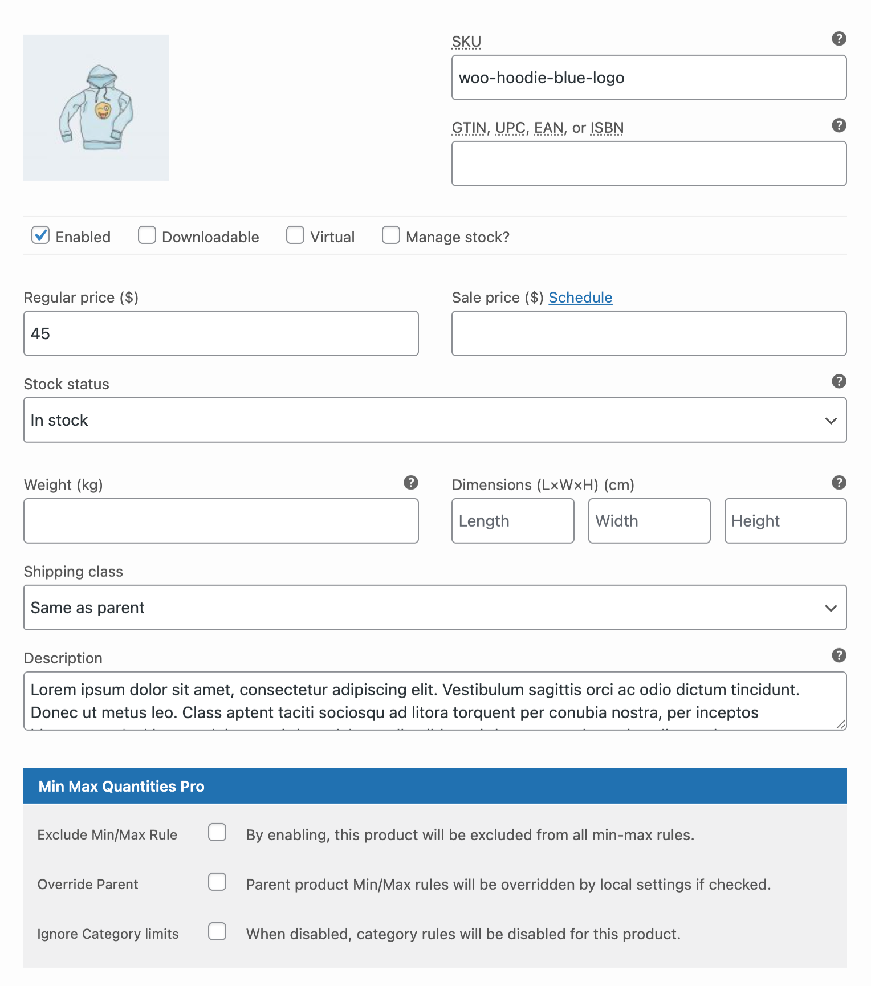Open the sale price Schedule link

tap(580, 298)
